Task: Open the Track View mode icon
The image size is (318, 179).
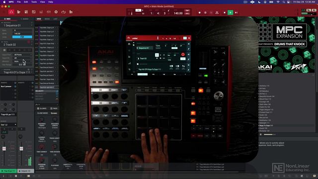Action: (x=19, y=12)
